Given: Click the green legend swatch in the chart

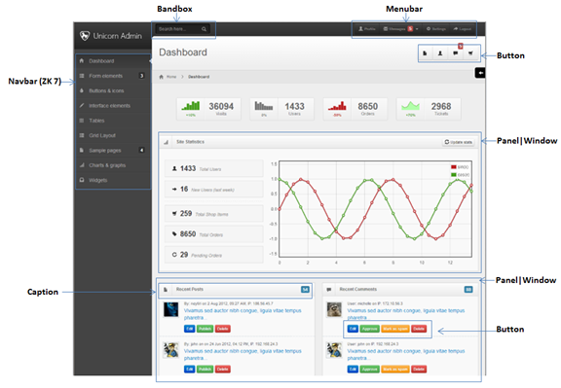Looking at the screenshot, I should tap(454, 175).
